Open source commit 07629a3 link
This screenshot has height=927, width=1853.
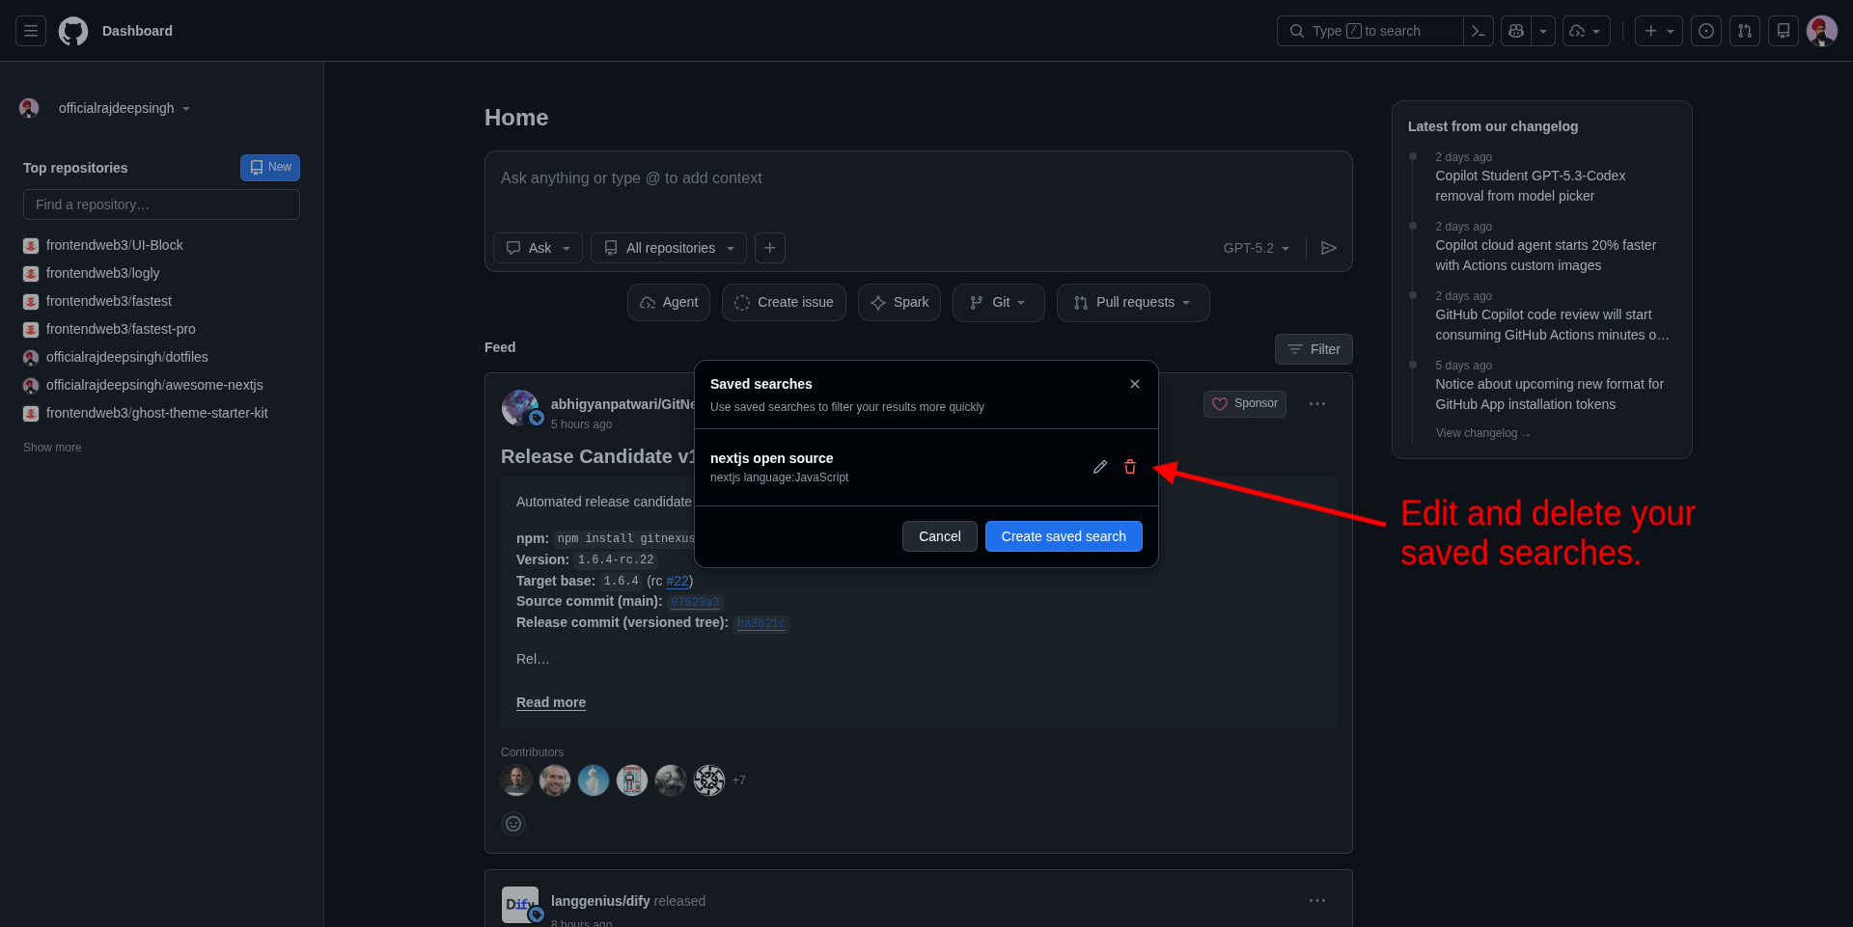point(695,602)
